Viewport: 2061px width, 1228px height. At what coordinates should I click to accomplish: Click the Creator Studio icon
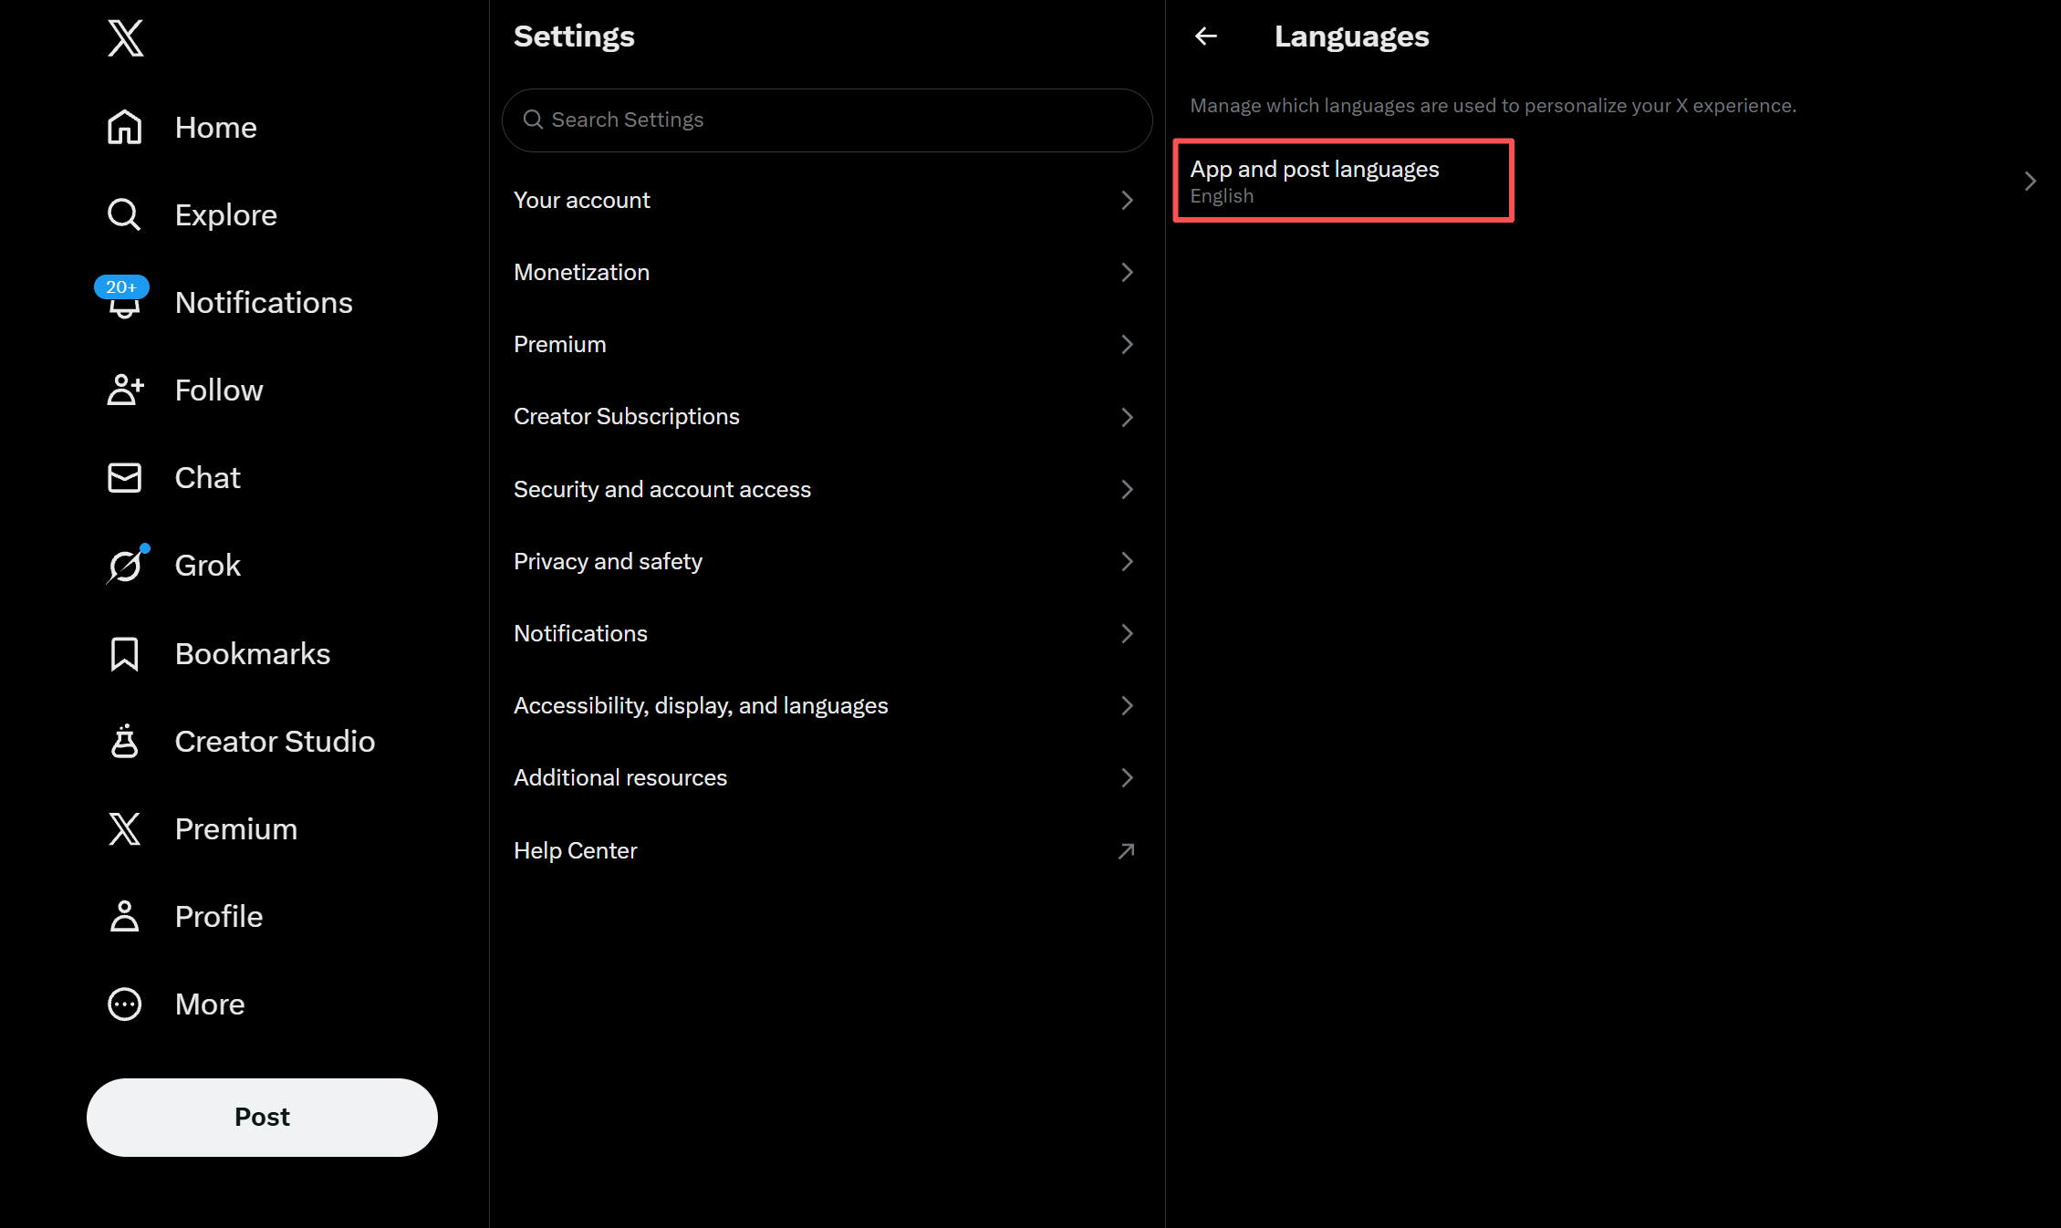click(x=125, y=741)
